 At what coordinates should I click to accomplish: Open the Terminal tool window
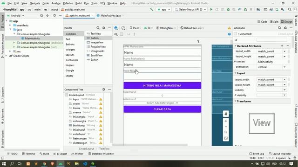28,154
